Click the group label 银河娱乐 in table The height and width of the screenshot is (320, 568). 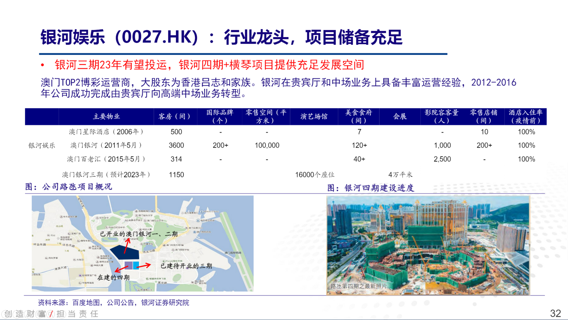tap(42, 145)
